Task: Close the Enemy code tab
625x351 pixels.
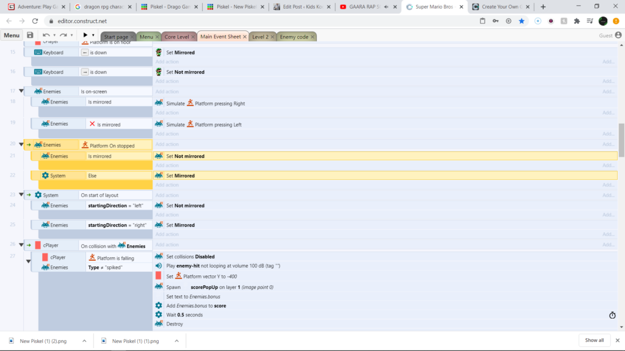Action: (x=312, y=37)
